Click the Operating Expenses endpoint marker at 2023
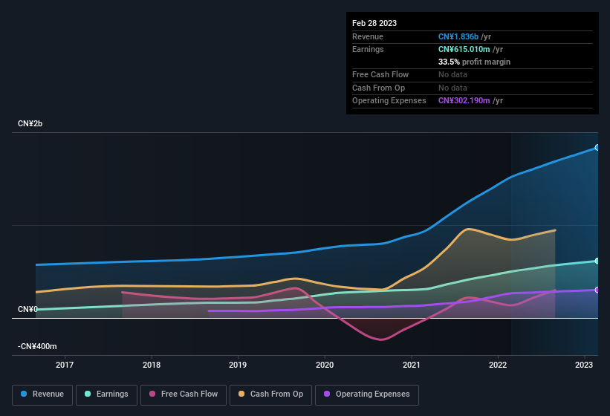The width and height of the screenshot is (610, 416). (597, 290)
